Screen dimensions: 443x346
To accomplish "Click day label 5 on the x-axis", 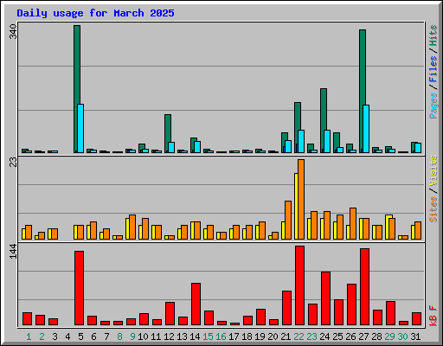I will 80,336.
